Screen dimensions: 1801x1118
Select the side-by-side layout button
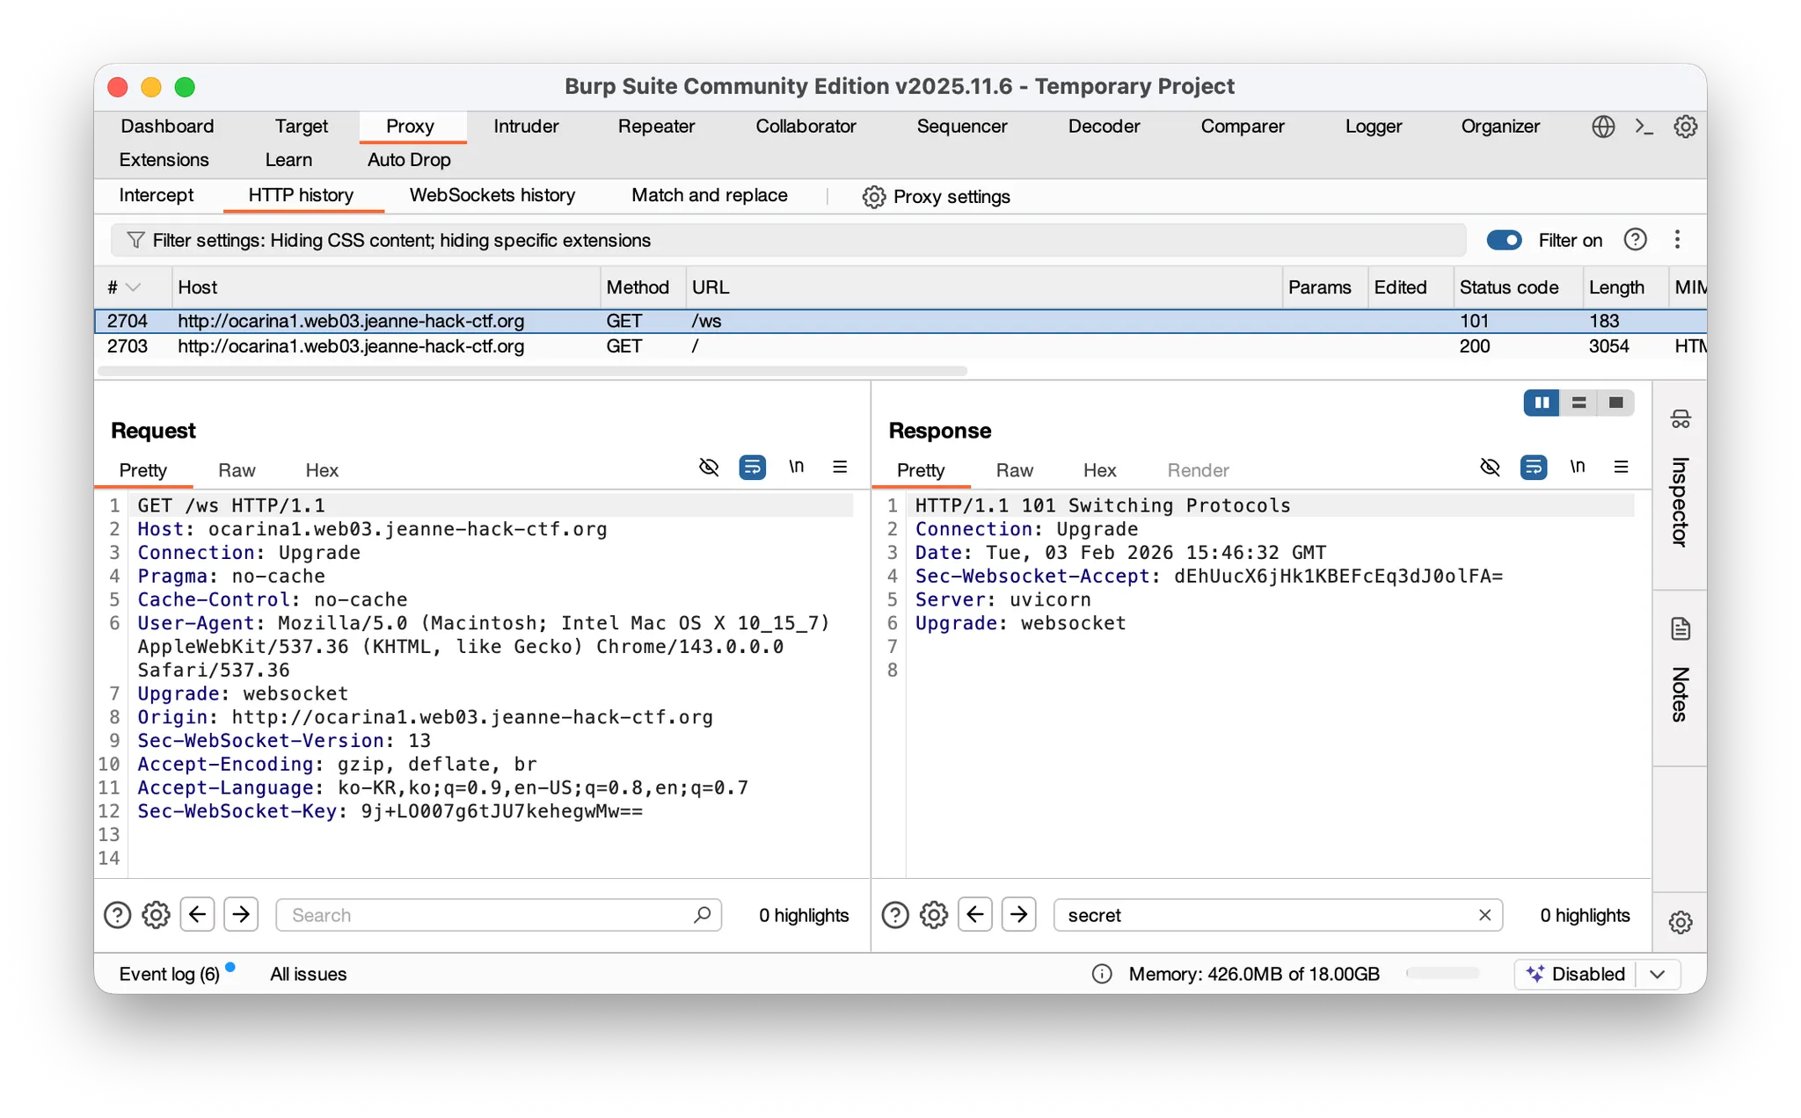[x=1542, y=403]
